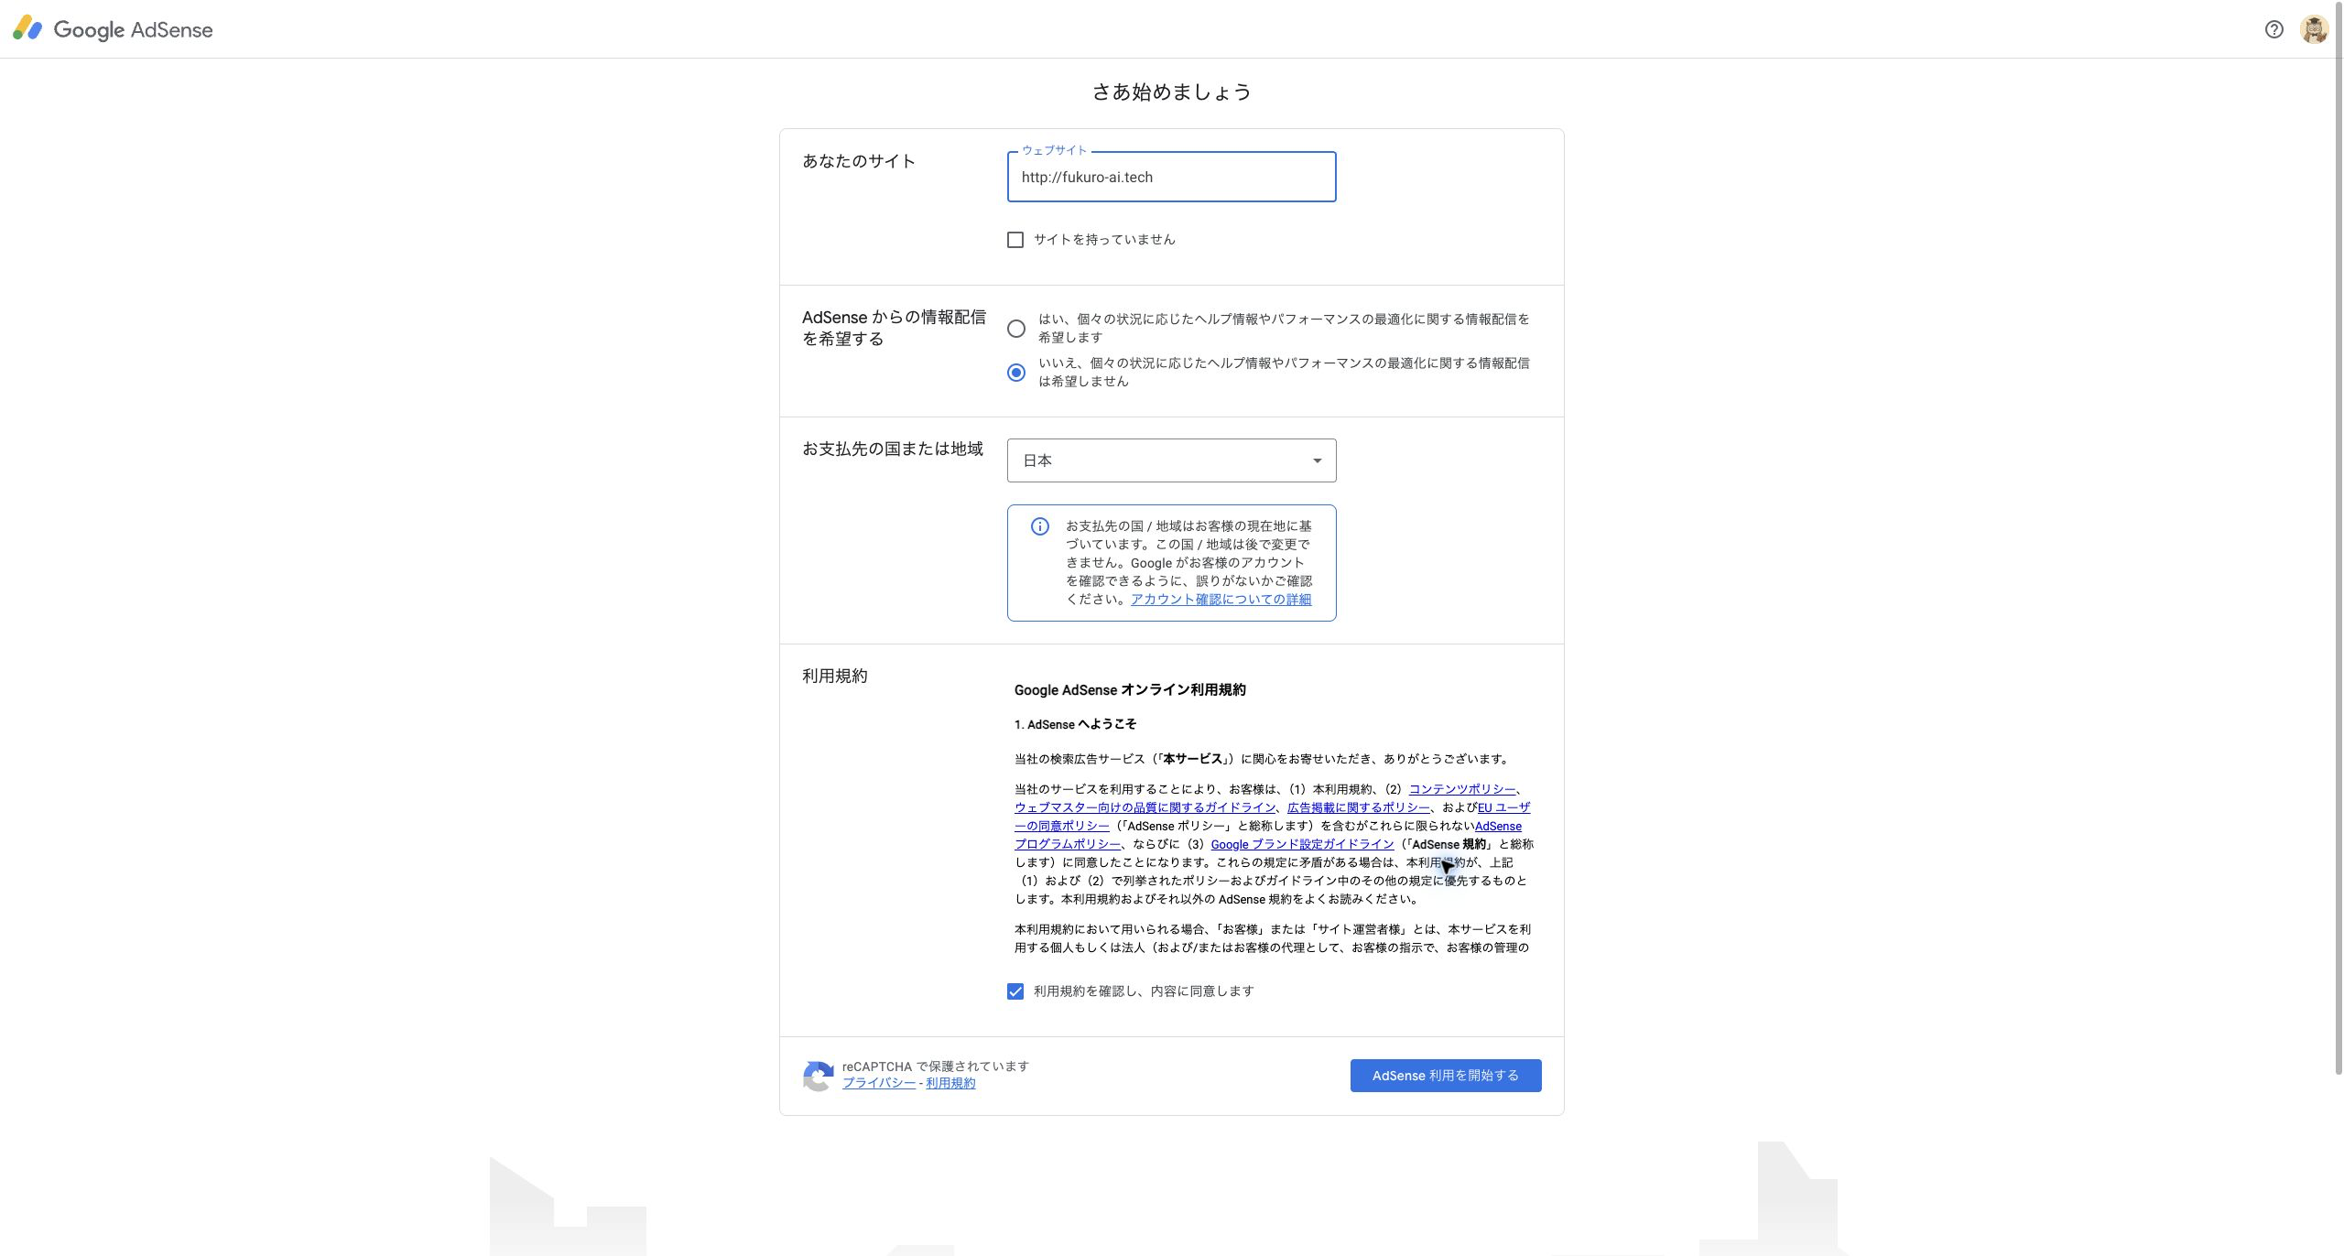
Task: Open the コンテンツポリシー link
Action: point(1461,789)
